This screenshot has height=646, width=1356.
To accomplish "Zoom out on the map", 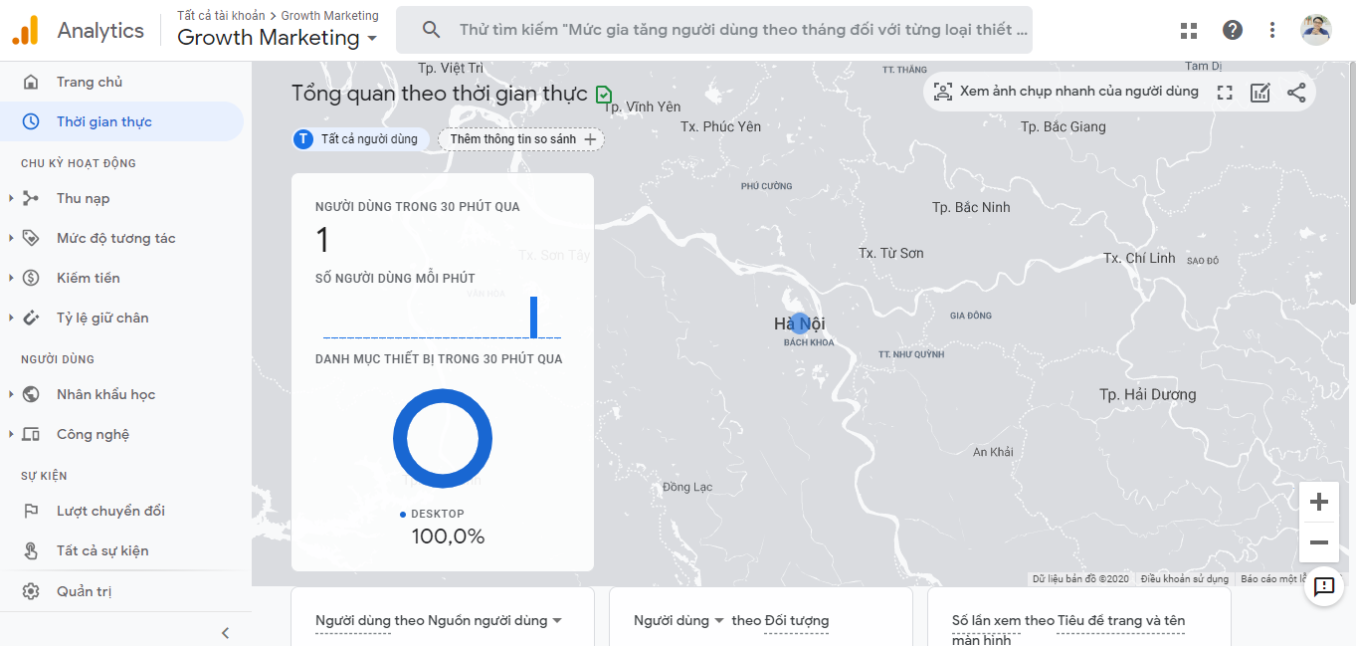I will [x=1319, y=542].
